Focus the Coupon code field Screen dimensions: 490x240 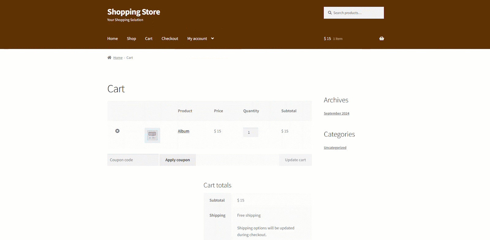(133, 160)
